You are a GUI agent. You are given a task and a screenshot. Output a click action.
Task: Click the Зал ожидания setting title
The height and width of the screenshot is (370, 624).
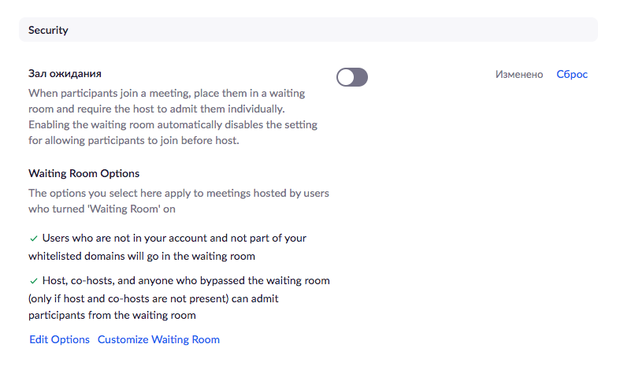click(x=65, y=74)
